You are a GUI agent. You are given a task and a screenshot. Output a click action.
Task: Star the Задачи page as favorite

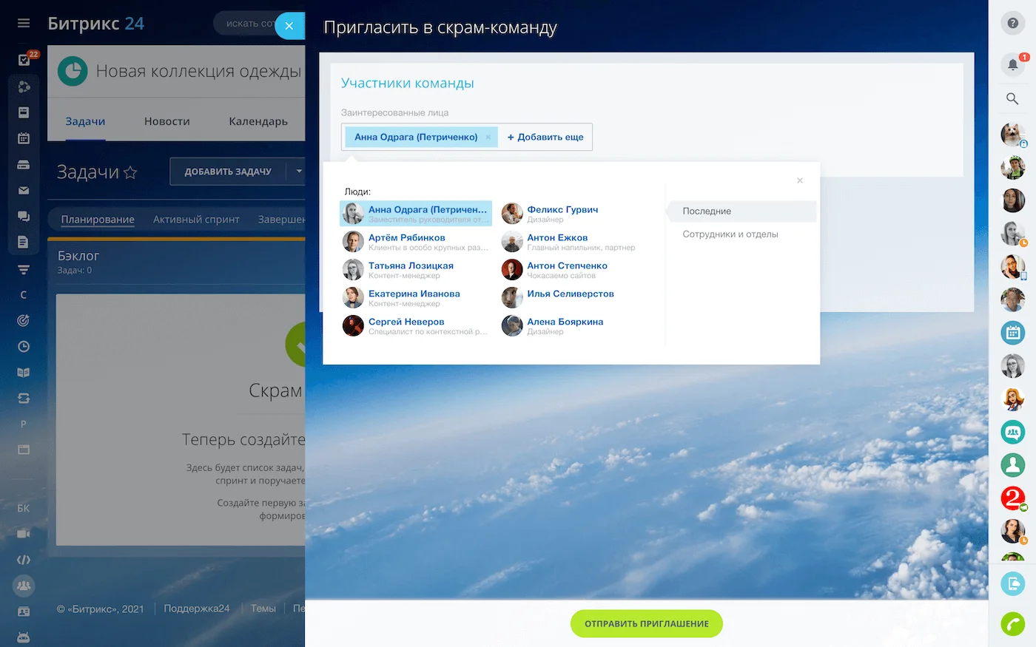130,172
